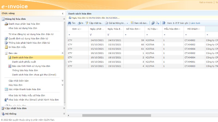Open filter on Ngày phát hành column
The width and height of the screenshot is (218, 122).
[90, 35]
